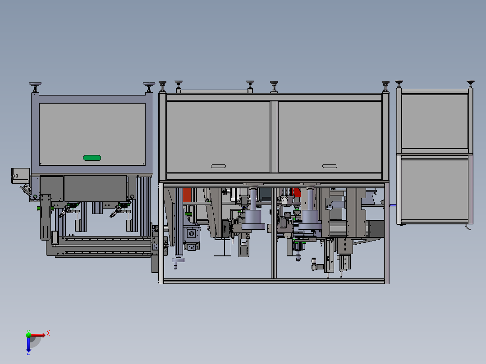The width and height of the screenshot is (486, 364).
Task: Click the green Y axis ball at triad origin
Action: pyautogui.click(x=28, y=335)
